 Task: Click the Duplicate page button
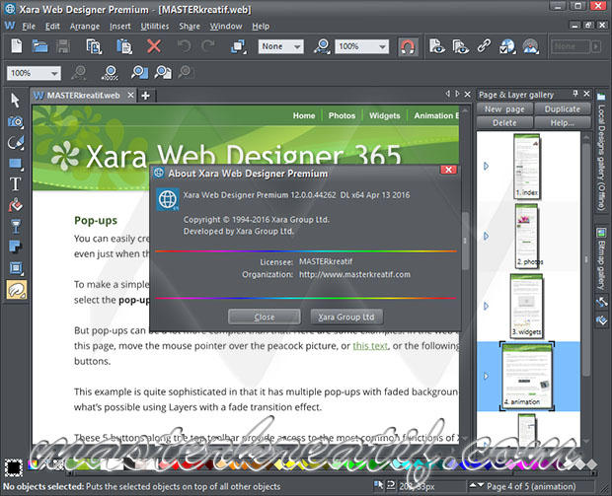562,109
